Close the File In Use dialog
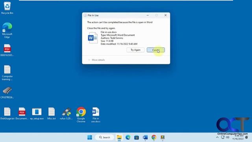The width and height of the screenshot is (252, 142). point(165,15)
